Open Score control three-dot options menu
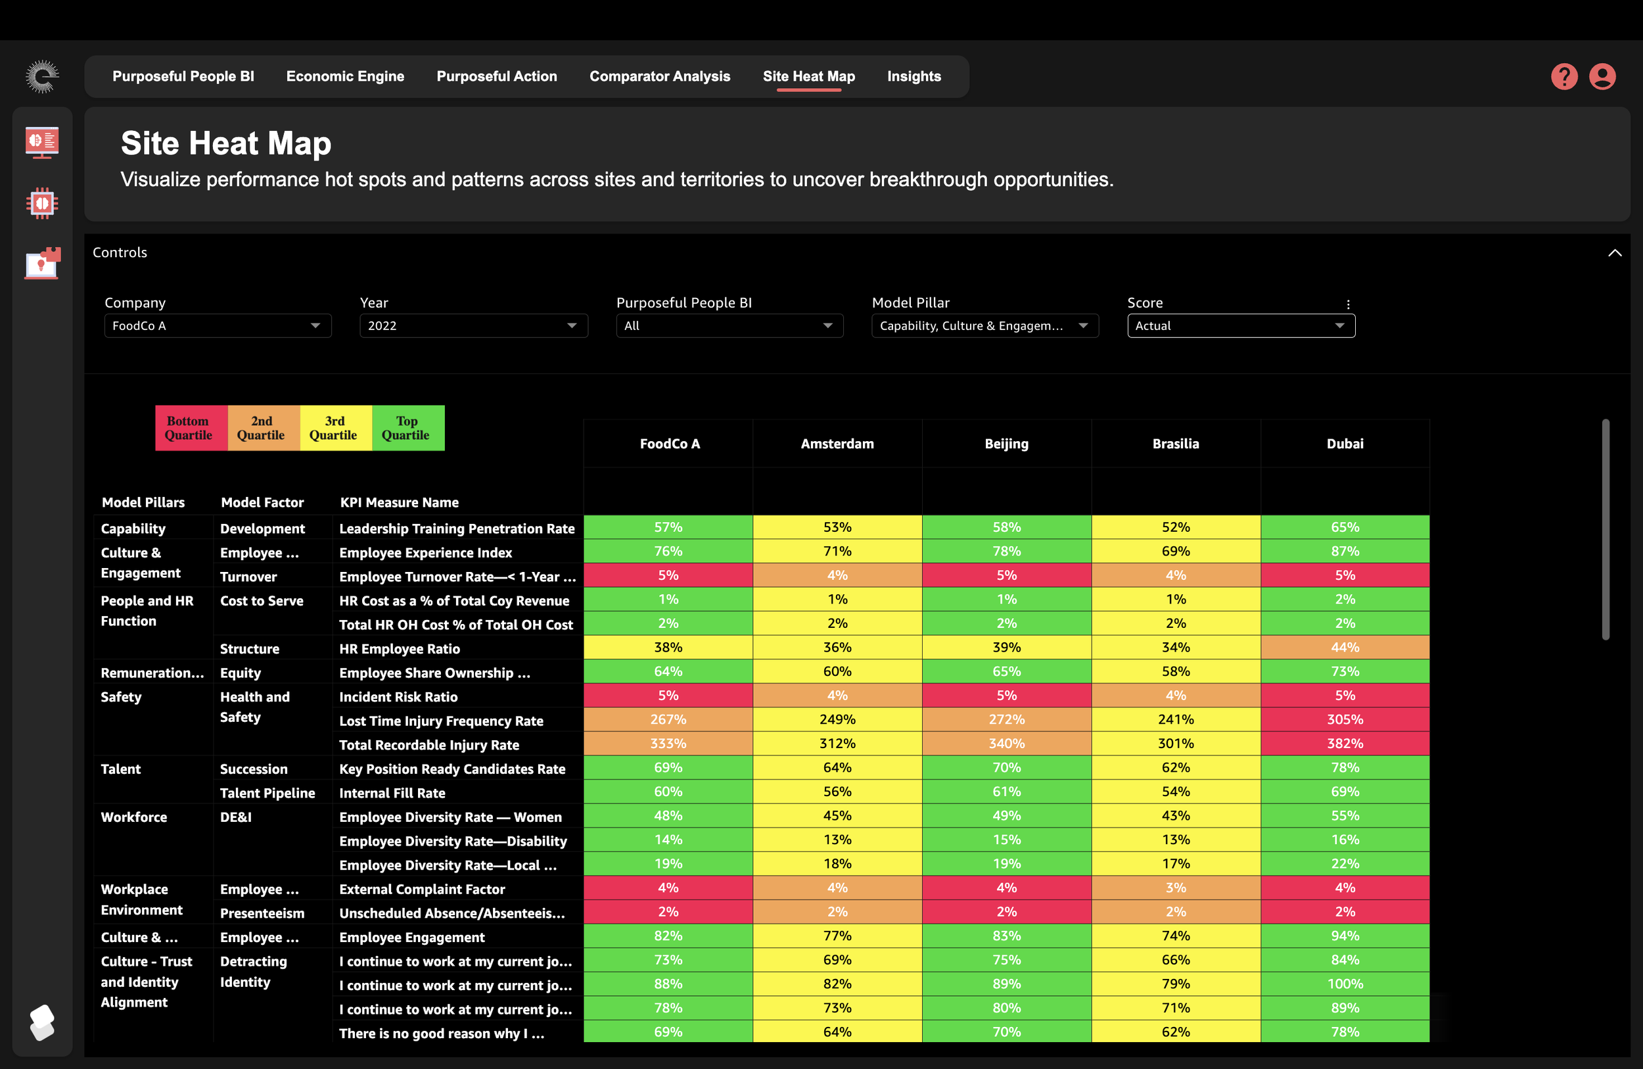The width and height of the screenshot is (1643, 1069). pyautogui.click(x=1347, y=304)
